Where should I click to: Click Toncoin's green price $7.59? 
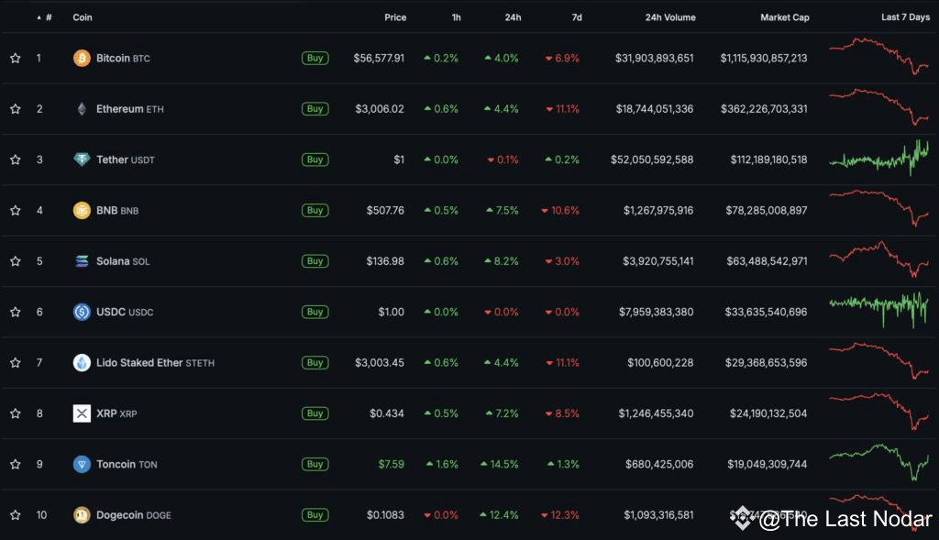(x=391, y=464)
